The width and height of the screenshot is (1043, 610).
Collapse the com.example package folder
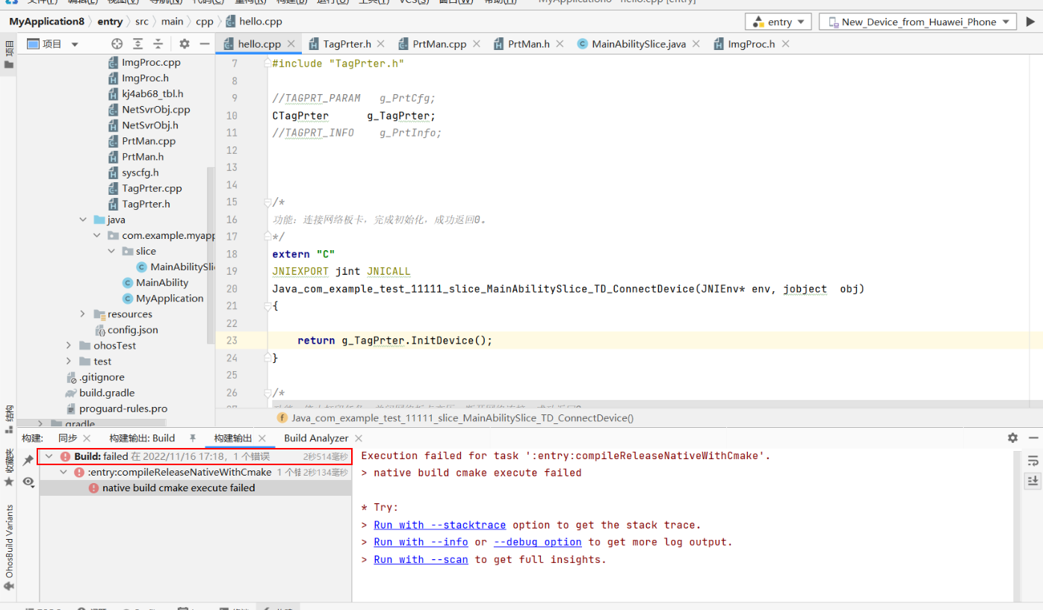(97, 235)
